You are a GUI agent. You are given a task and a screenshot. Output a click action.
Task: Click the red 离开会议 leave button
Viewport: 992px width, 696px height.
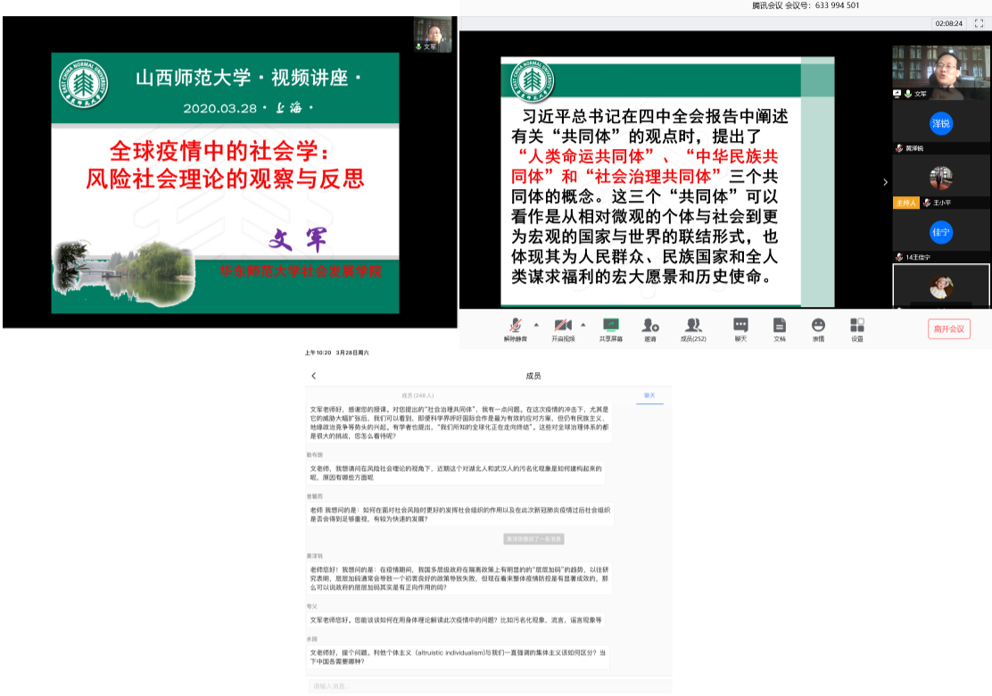click(x=948, y=328)
